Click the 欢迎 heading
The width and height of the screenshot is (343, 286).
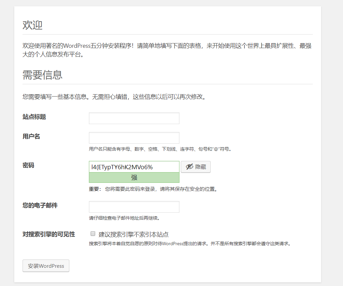point(32,25)
